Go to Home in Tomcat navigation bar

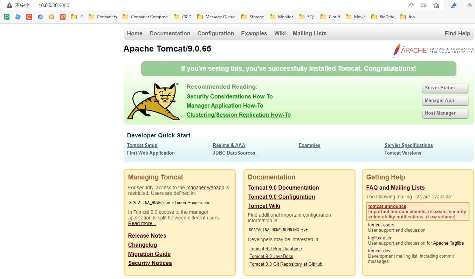tap(135, 33)
